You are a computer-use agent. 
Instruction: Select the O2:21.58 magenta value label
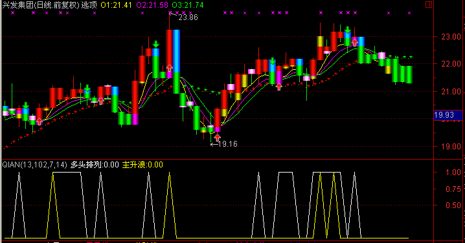point(152,5)
